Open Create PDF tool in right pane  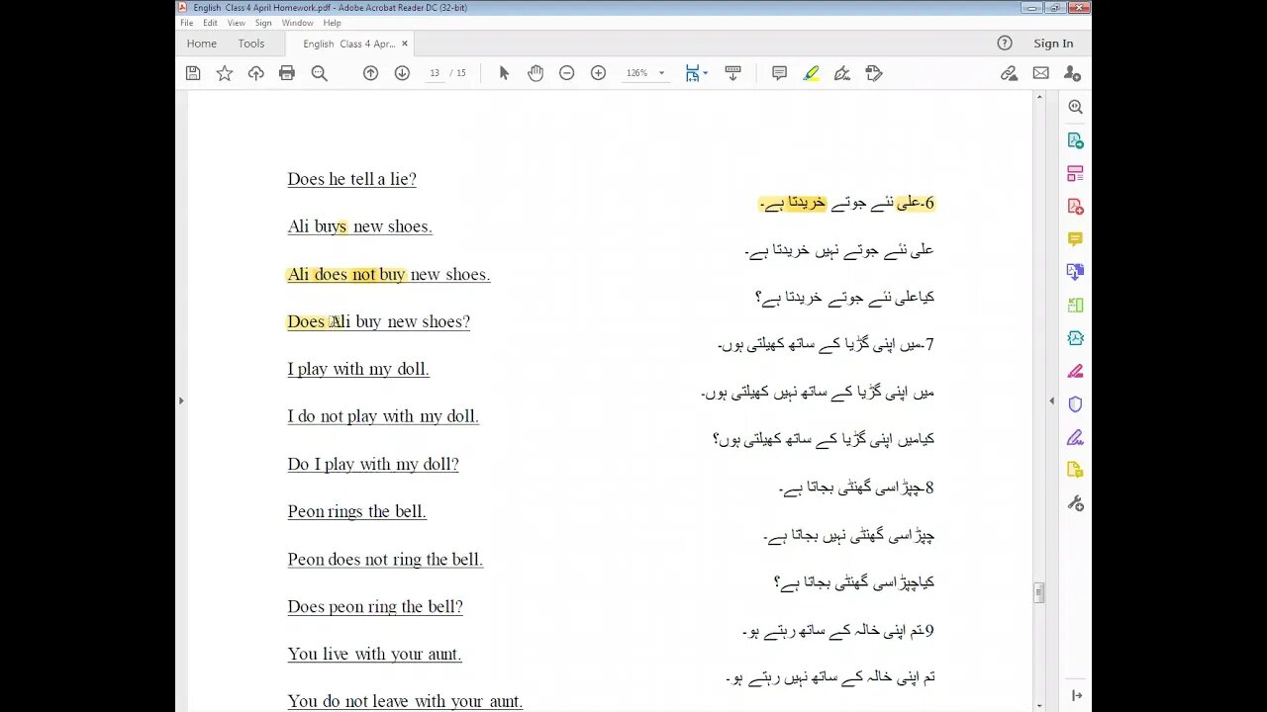1076,207
